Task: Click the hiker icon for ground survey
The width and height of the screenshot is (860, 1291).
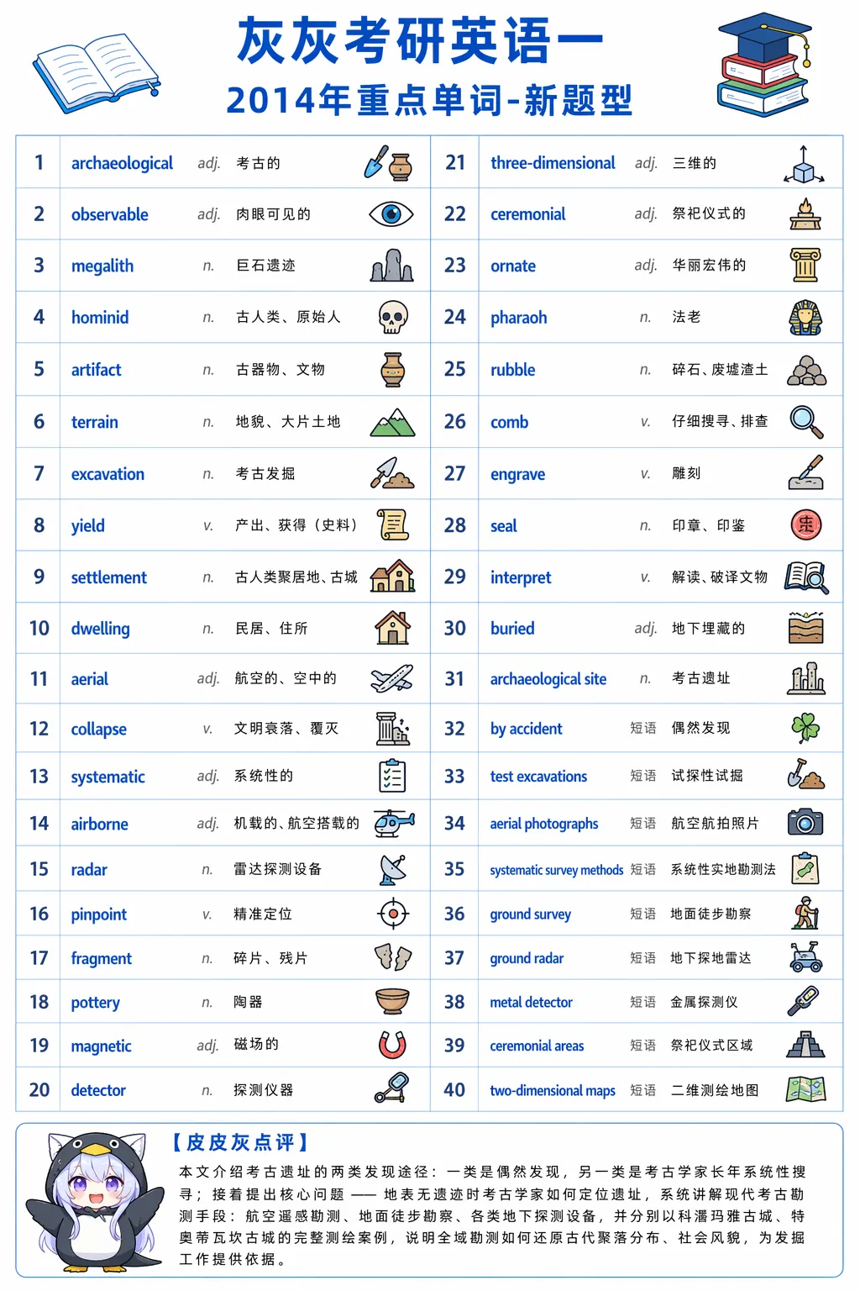Action: 805,913
